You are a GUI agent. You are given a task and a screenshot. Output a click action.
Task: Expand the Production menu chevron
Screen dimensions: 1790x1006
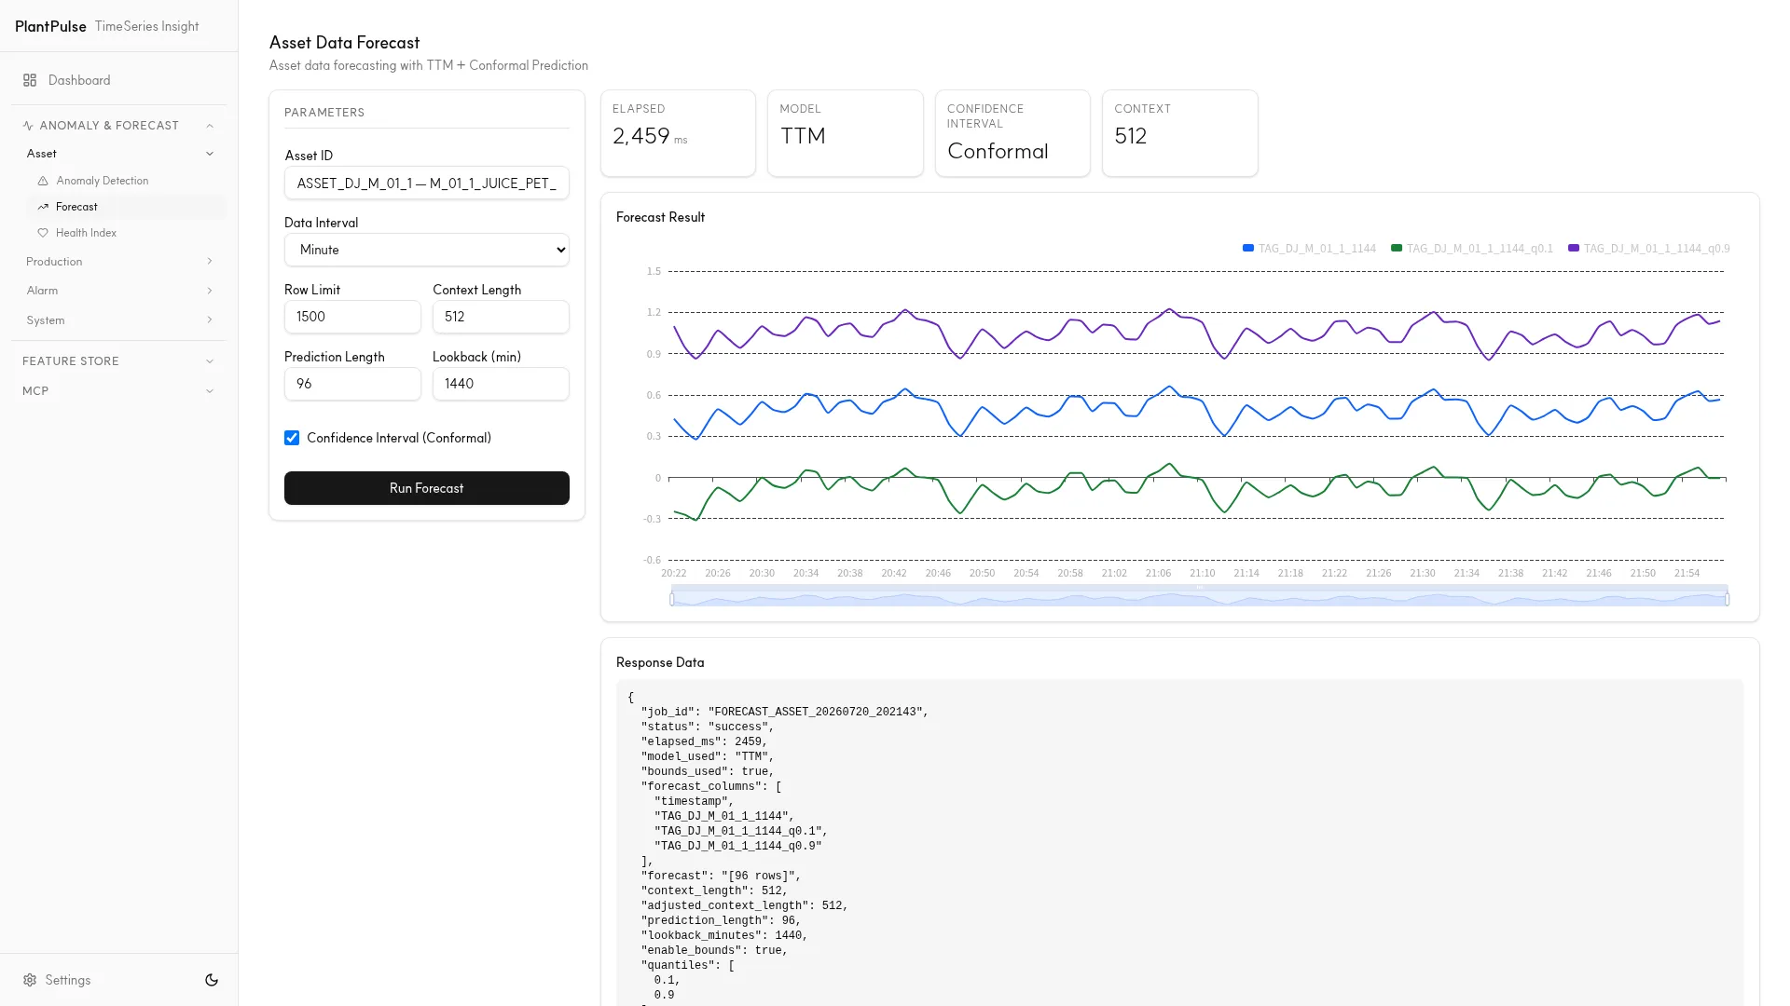[x=210, y=262]
